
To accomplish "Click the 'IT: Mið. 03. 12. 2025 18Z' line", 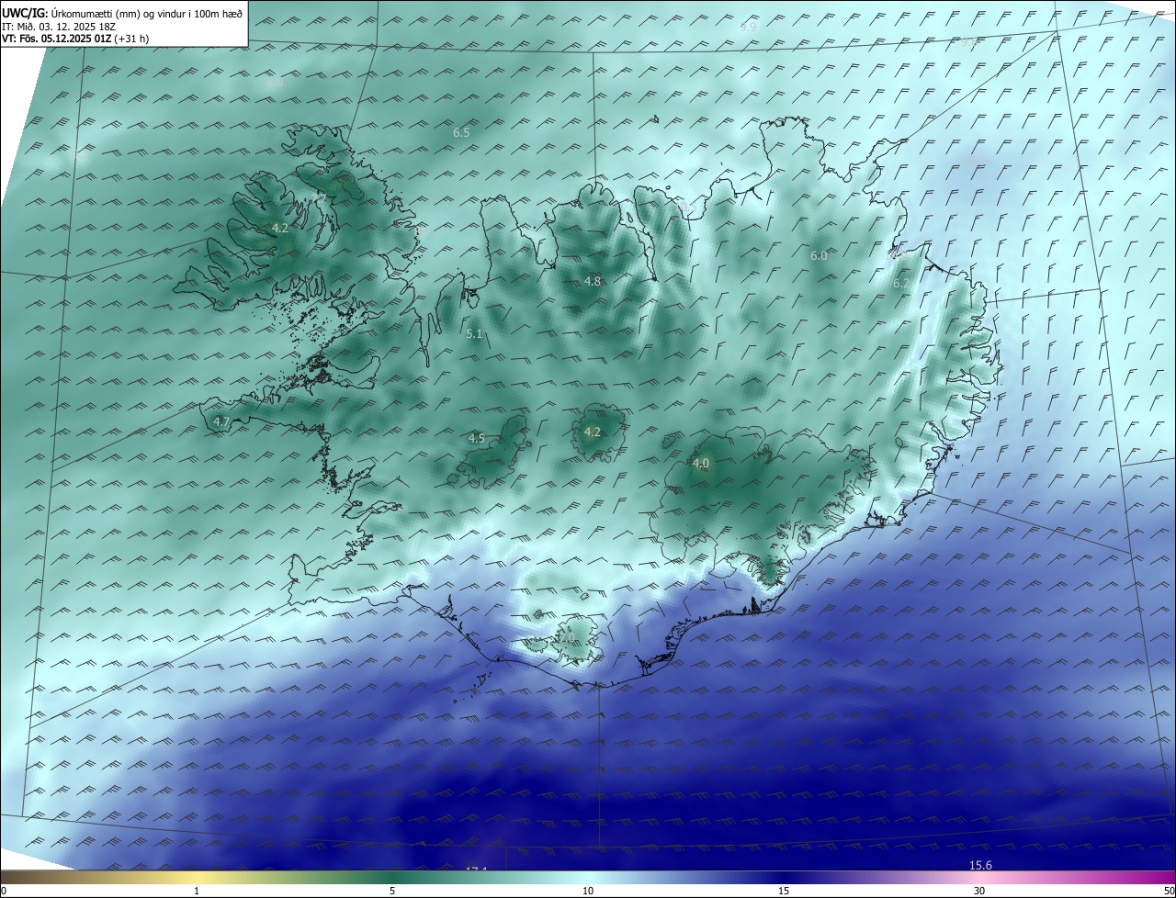I will pos(58,27).
